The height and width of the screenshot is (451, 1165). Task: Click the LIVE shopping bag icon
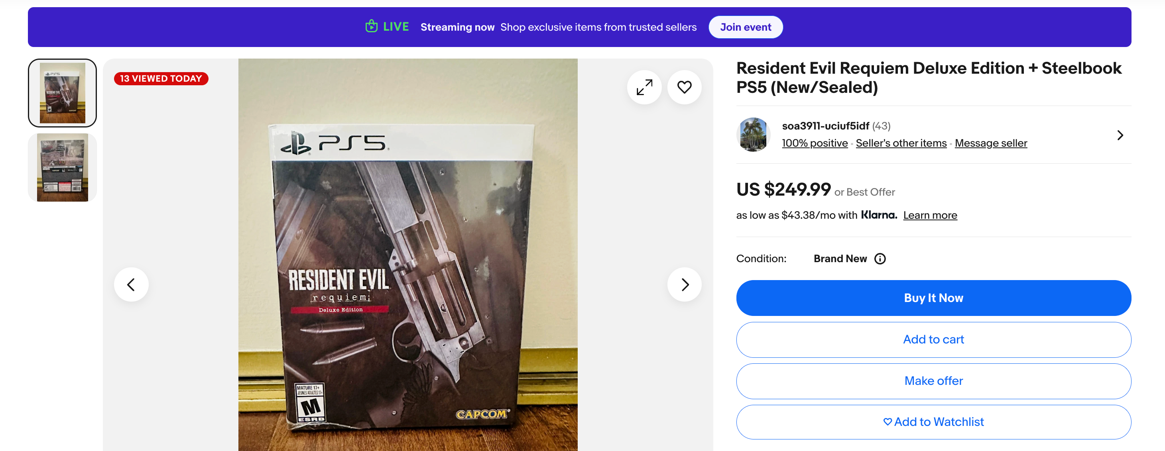click(x=371, y=27)
